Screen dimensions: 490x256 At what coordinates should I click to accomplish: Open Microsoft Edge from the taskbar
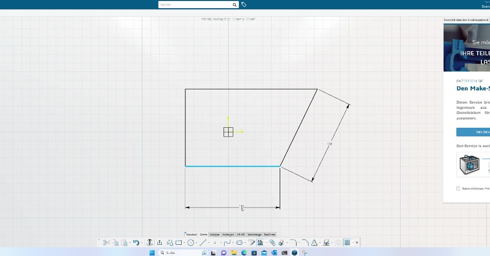(244, 252)
